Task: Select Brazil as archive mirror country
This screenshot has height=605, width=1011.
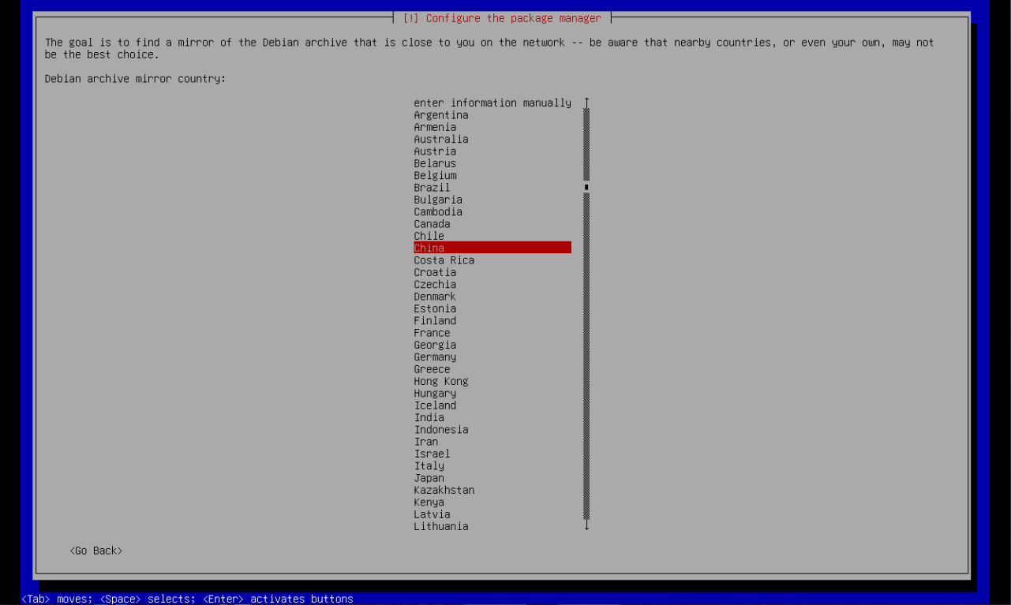Action: click(432, 188)
